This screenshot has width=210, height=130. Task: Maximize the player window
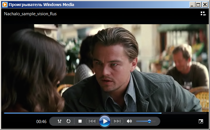tap(198, 5)
